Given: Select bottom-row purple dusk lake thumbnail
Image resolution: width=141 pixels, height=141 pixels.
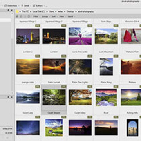Looking at the screenshot, I should 80,128.
